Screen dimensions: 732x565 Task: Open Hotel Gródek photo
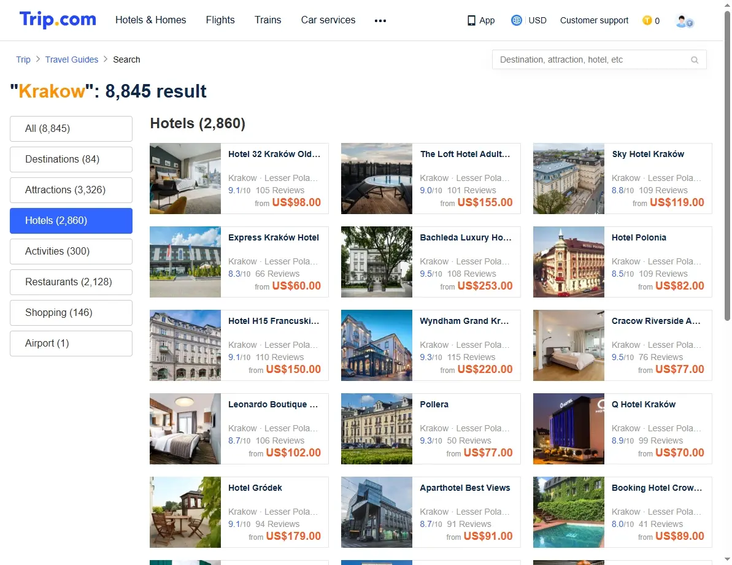[185, 513]
